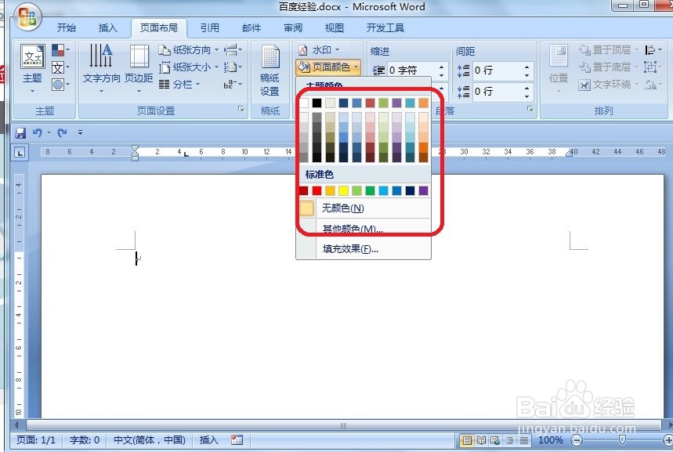Viewport: 673px width, 452px height.
Task: Switch to Web layout view in status bar
Action: (495, 440)
